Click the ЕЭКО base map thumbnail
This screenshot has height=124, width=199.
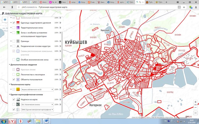(x=18, y=109)
